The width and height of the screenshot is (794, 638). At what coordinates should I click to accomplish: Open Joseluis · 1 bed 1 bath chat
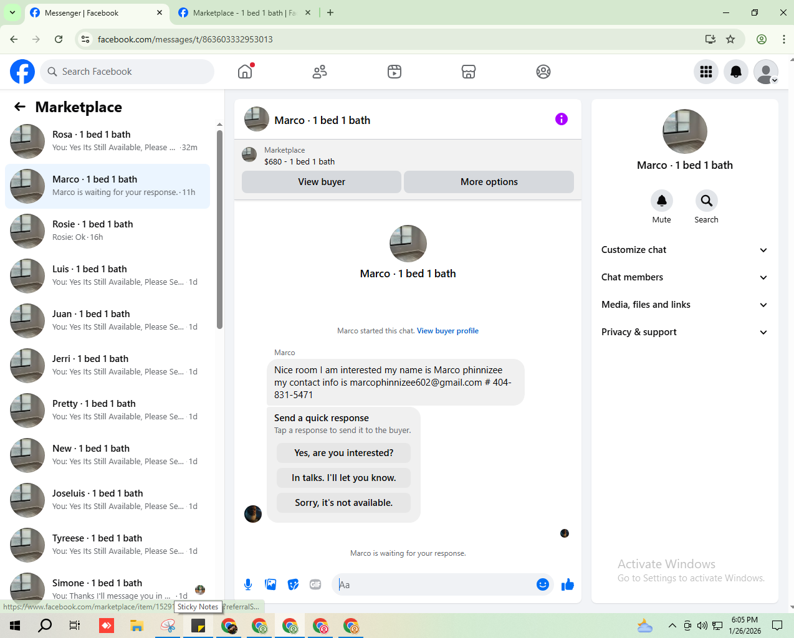(x=107, y=500)
